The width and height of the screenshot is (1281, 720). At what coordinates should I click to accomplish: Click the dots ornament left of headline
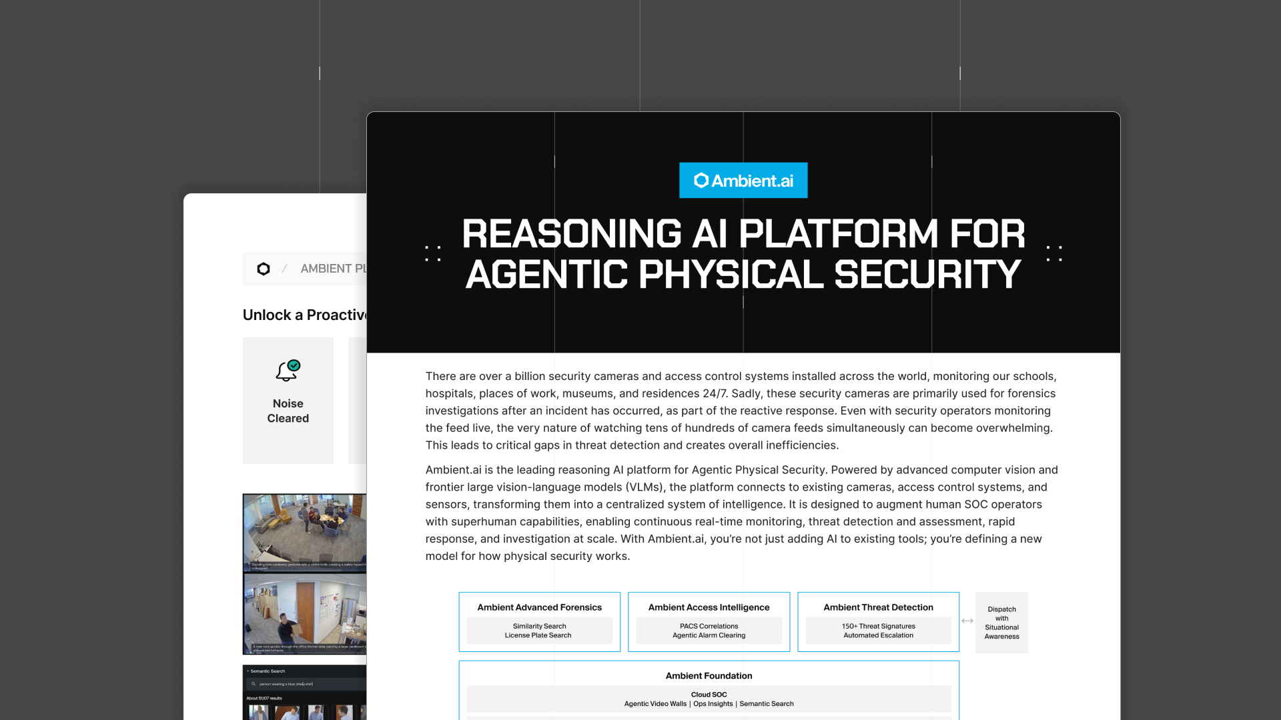(x=433, y=253)
